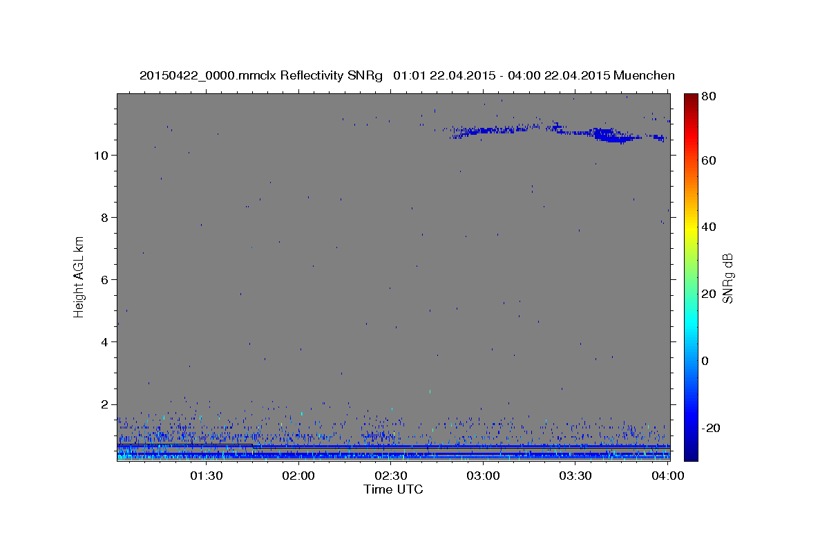Click the colorbar value 0
Image resolution: width=829 pixels, height=553 pixels.
706,361
